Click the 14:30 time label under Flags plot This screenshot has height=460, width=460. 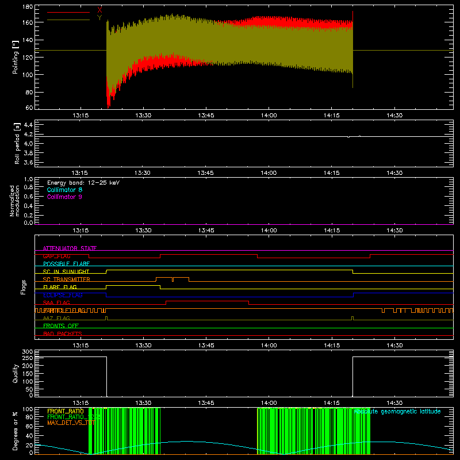pyautogui.click(x=394, y=346)
